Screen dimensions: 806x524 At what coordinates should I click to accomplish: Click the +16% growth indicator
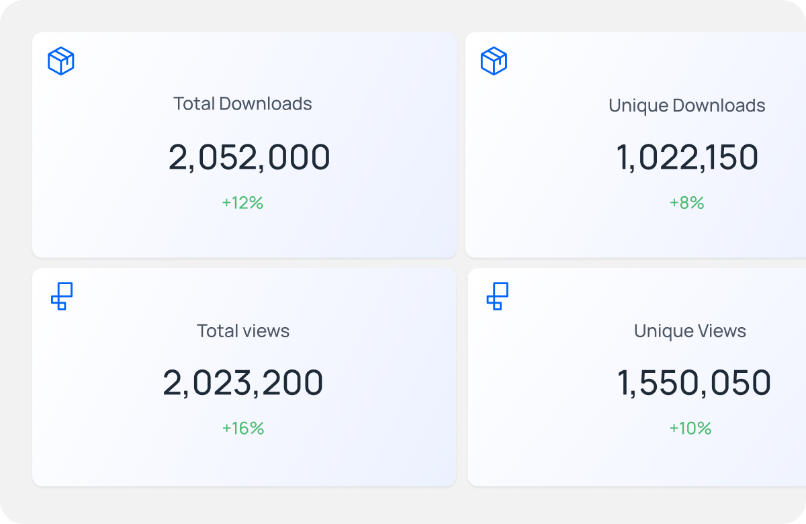pos(243,428)
